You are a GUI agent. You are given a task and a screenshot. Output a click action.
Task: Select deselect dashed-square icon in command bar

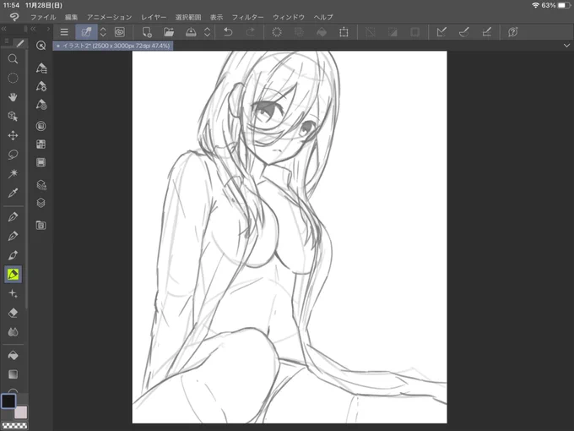tap(370, 32)
